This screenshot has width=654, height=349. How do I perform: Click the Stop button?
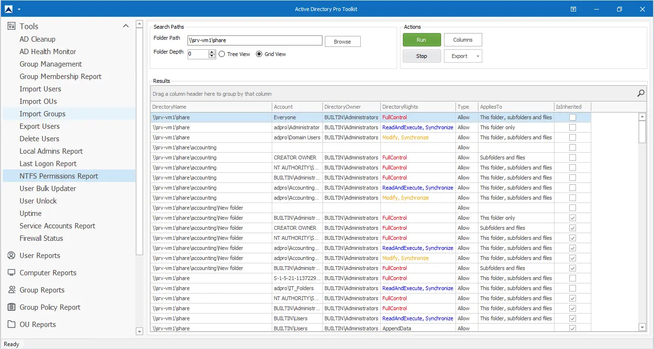point(421,56)
